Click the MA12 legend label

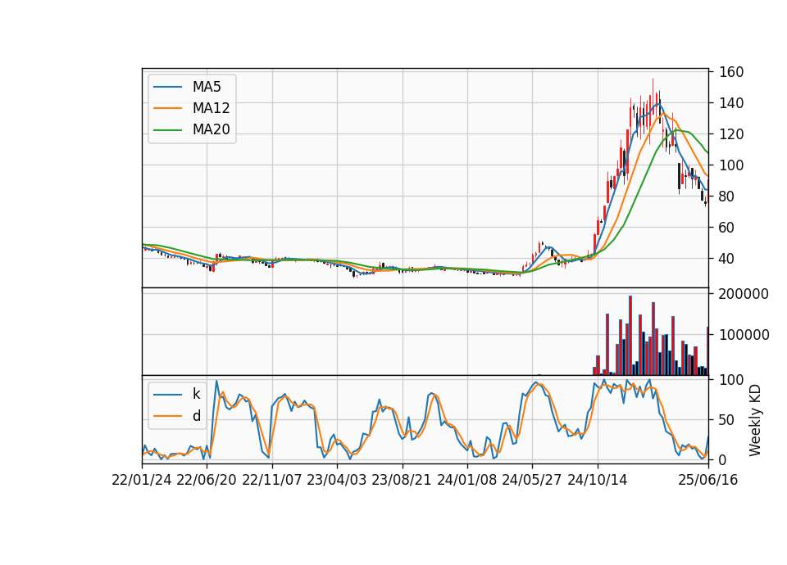[x=211, y=108]
